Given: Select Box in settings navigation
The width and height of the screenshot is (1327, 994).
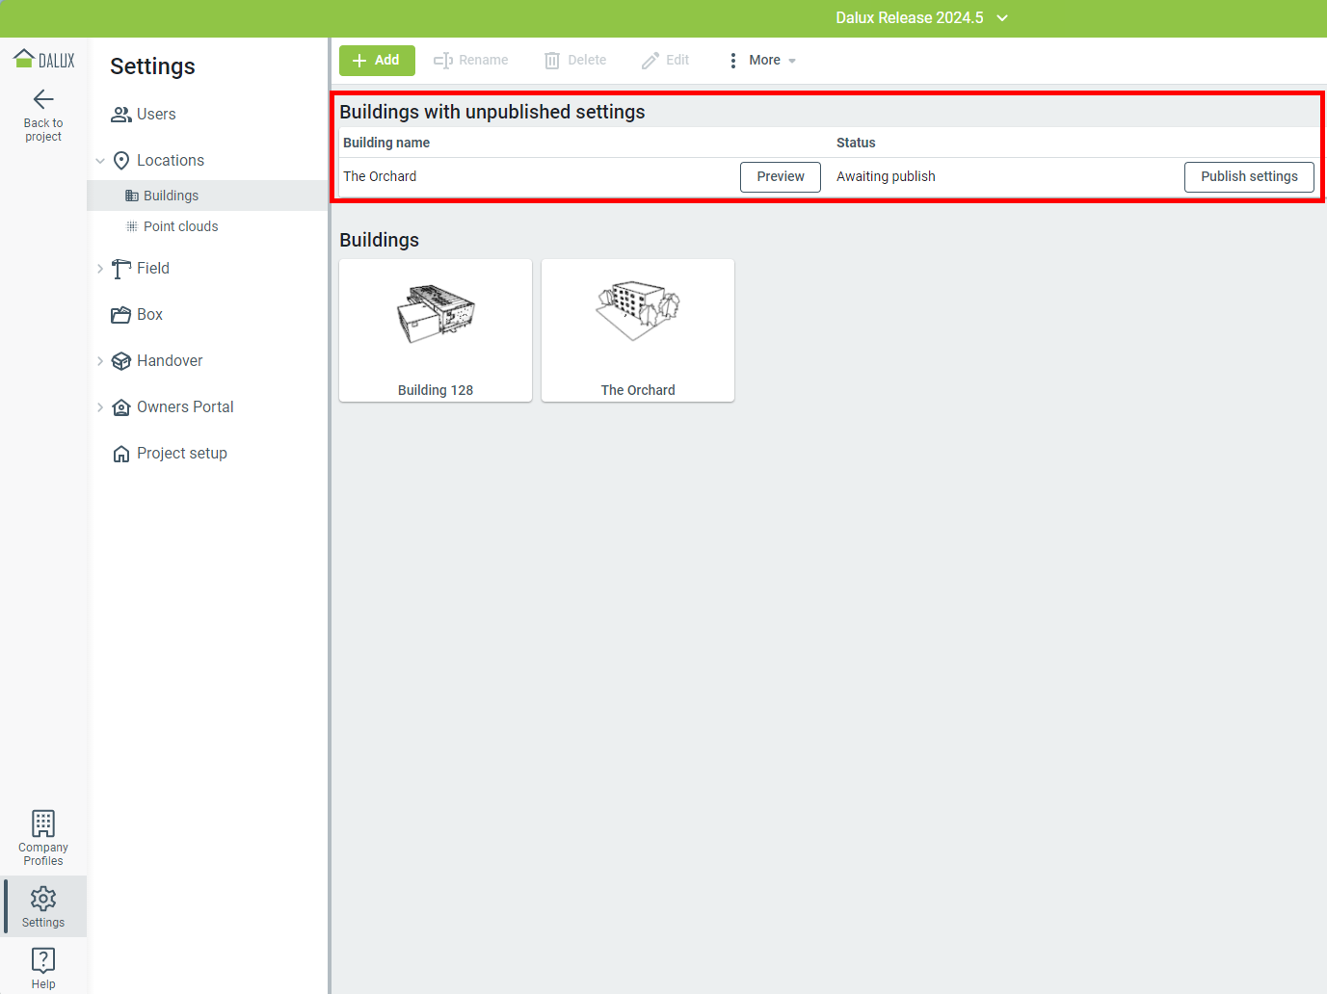Looking at the screenshot, I should (x=149, y=315).
